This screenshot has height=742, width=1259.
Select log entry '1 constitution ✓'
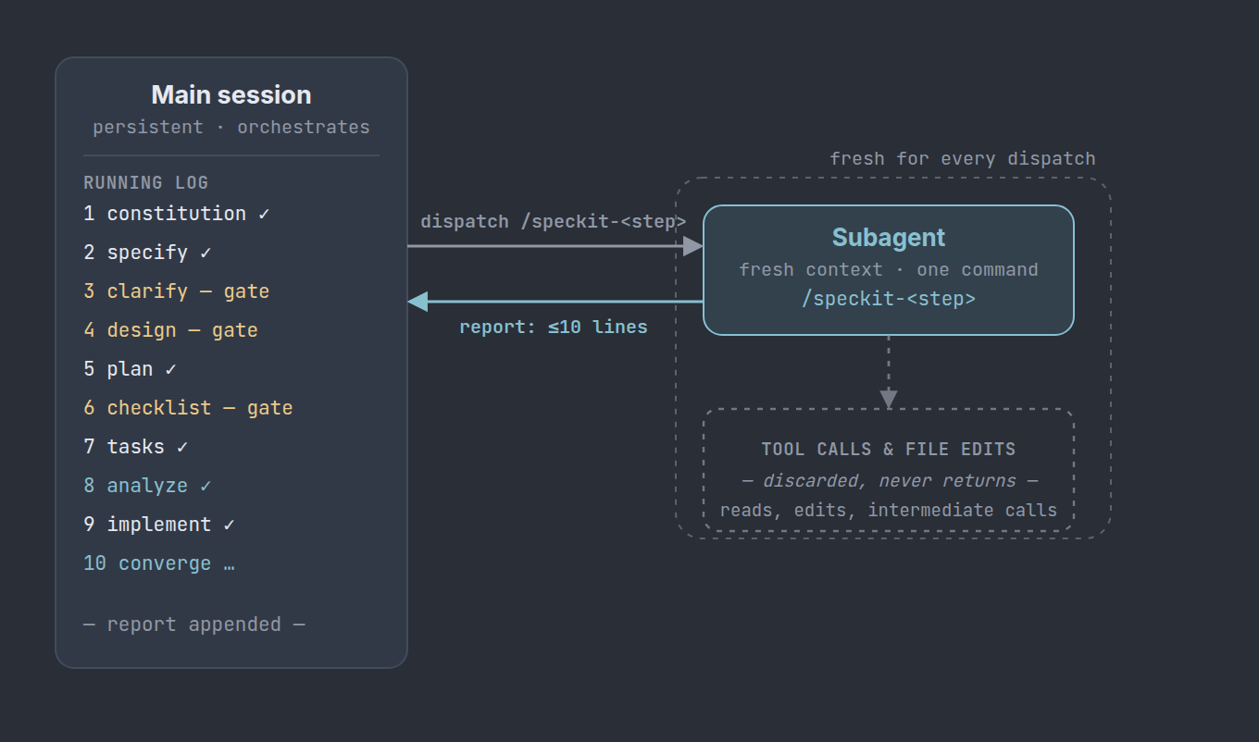(x=176, y=214)
